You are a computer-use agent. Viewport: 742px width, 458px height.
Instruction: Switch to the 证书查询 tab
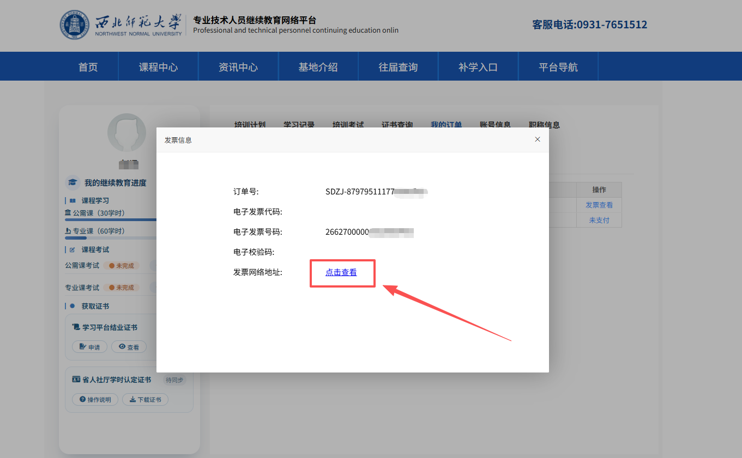pyautogui.click(x=397, y=125)
